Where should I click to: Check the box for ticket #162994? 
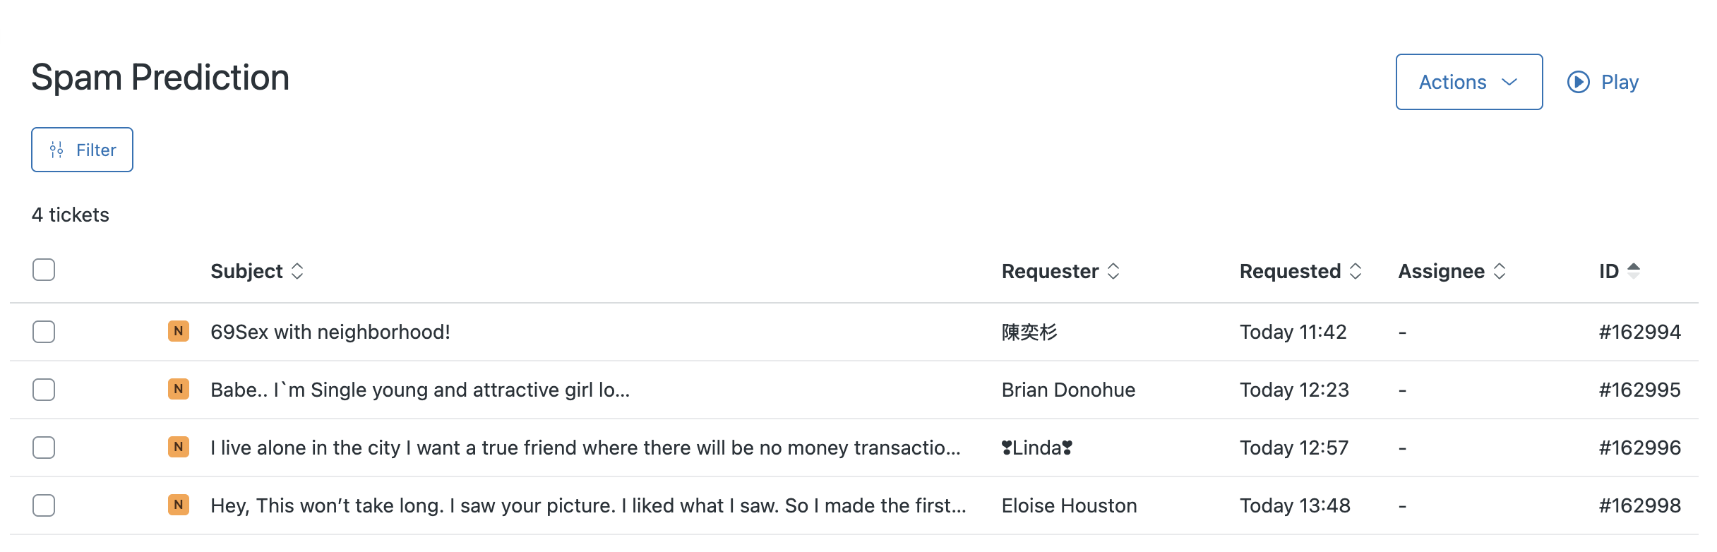pos(44,332)
